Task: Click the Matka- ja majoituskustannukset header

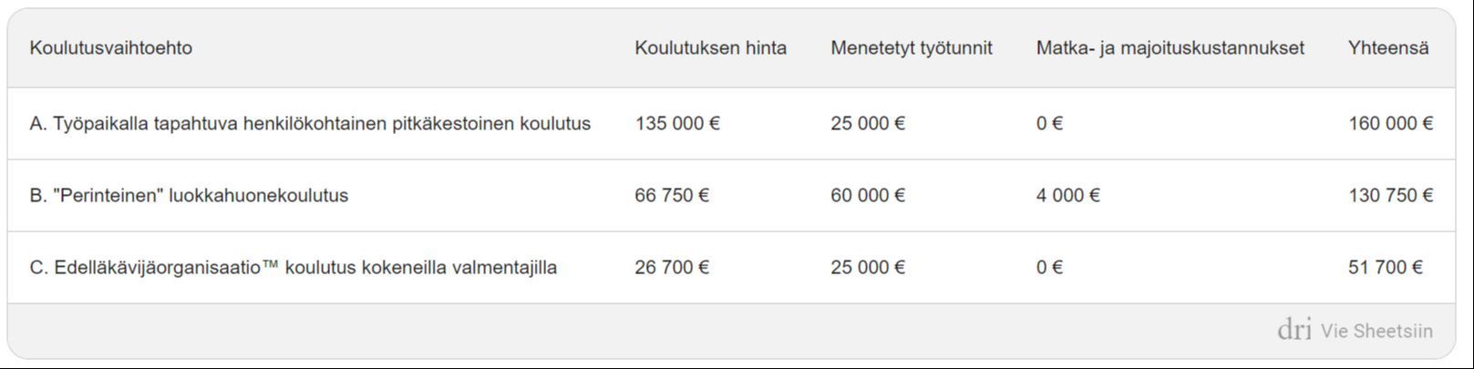Action: [x=1170, y=48]
